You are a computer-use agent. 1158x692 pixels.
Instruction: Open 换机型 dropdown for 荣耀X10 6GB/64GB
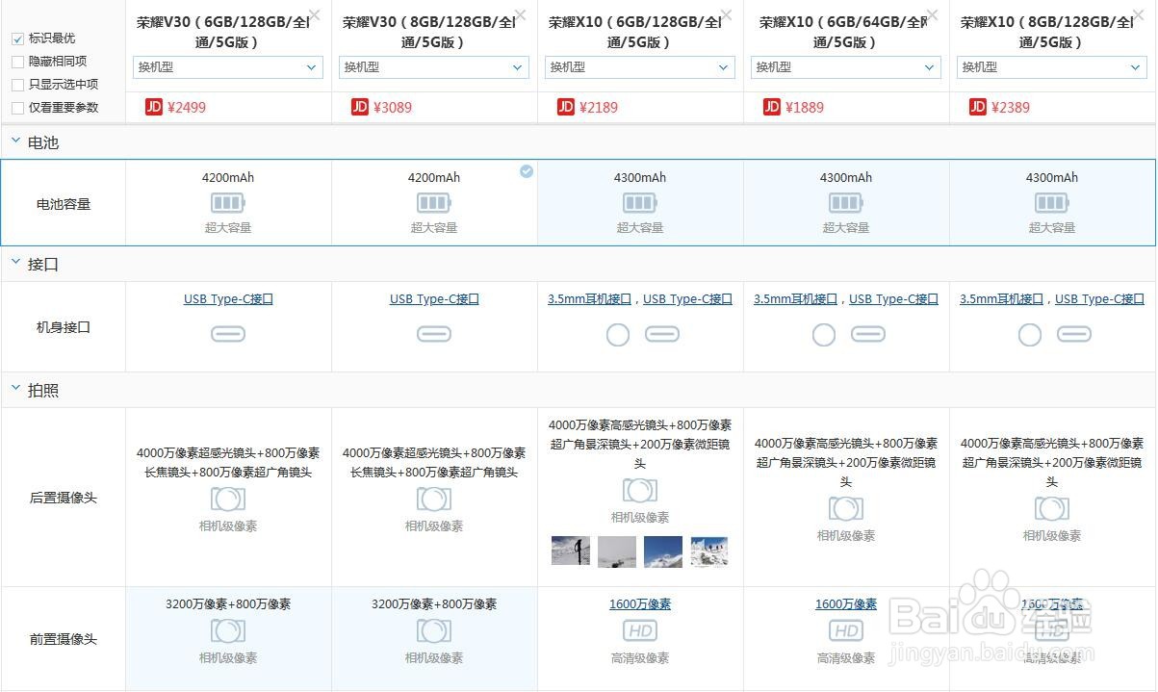click(846, 67)
